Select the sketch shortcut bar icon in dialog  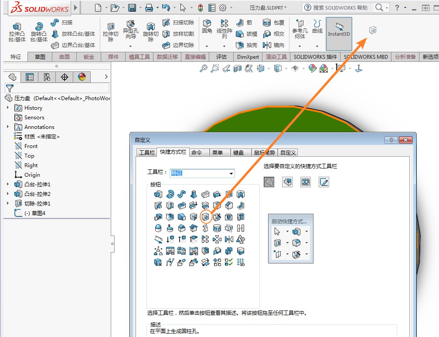(x=324, y=182)
